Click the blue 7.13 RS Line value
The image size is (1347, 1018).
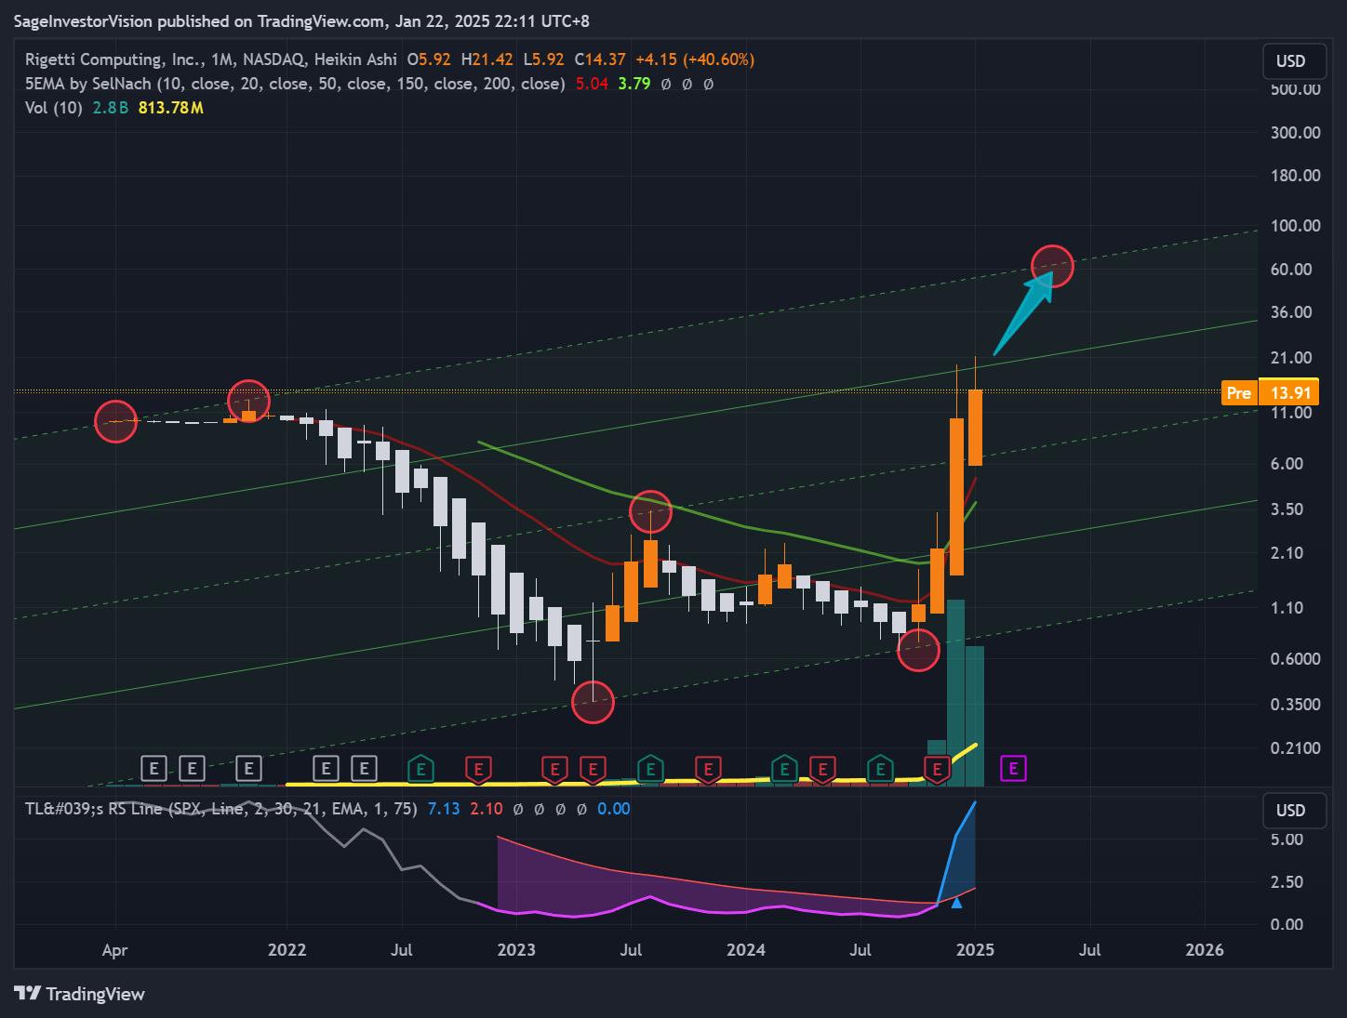444,809
